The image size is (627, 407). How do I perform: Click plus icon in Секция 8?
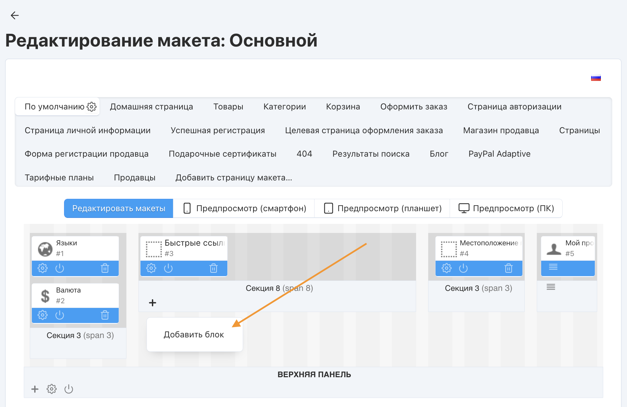pos(153,303)
